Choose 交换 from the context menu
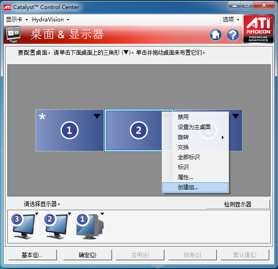The image size is (278, 269). (195, 147)
